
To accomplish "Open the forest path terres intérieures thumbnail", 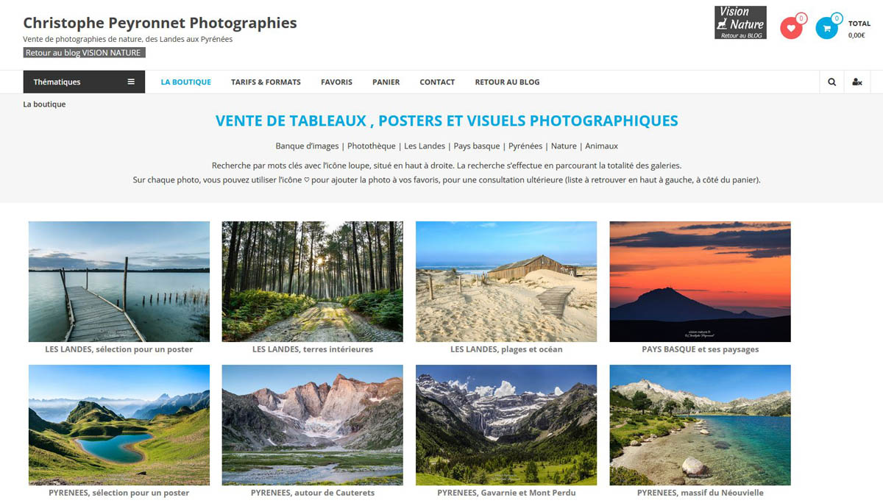I will (313, 282).
